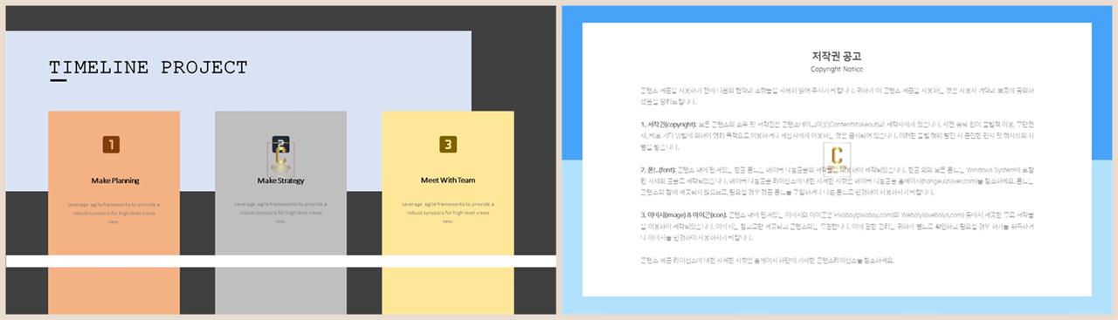Click the 'Meet With Team' heading
Viewport: 1118px width, 320px height.
coord(448,180)
